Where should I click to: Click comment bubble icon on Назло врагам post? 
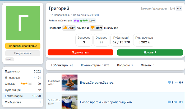pos(169,102)
